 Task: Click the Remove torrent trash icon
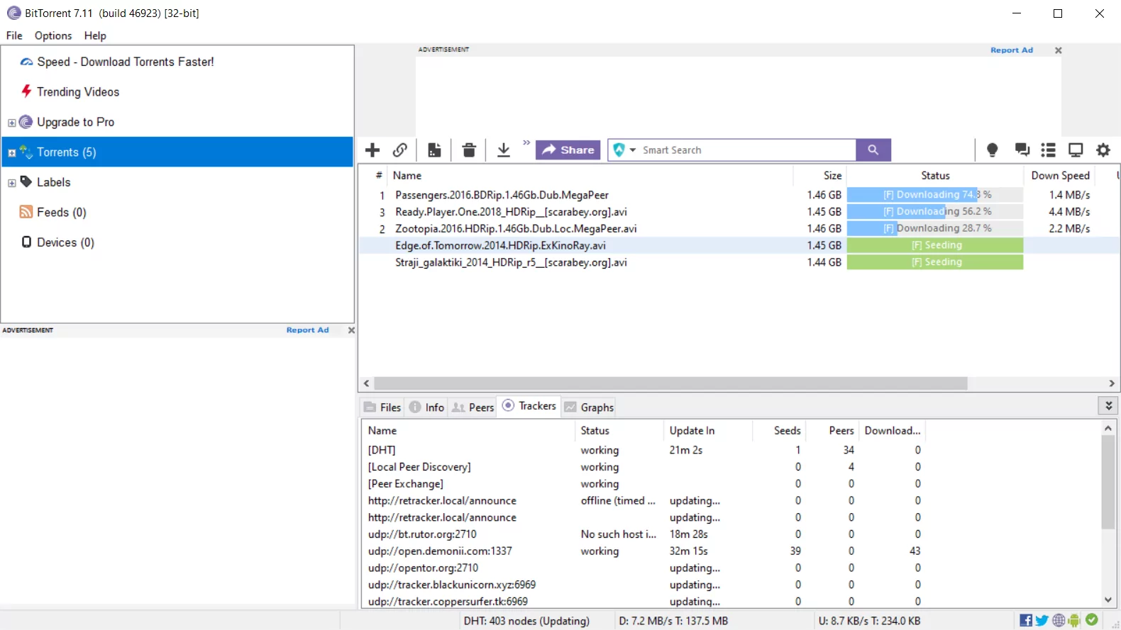pyautogui.click(x=469, y=150)
